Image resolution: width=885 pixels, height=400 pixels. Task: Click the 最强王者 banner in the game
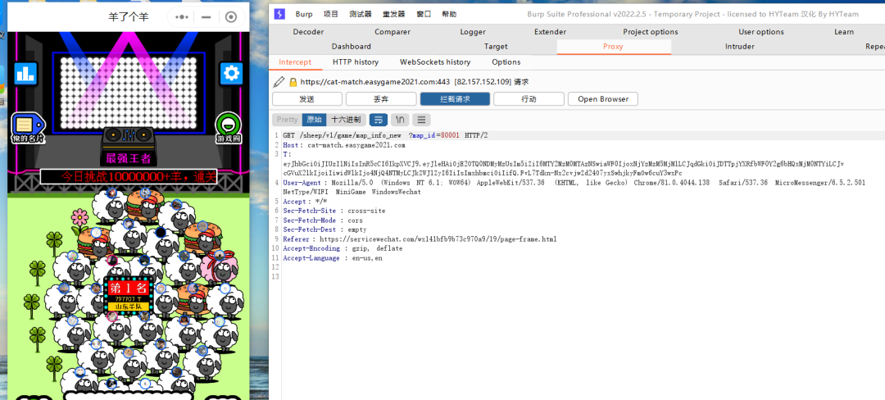point(128,158)
